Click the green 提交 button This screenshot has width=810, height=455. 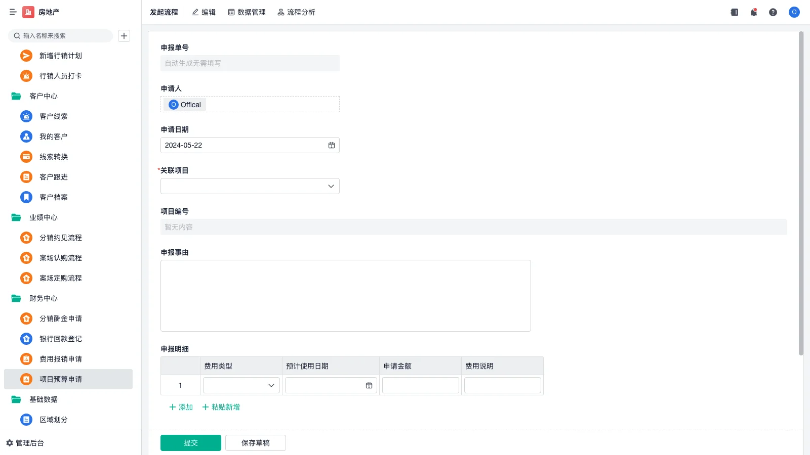tap(191, 443)
